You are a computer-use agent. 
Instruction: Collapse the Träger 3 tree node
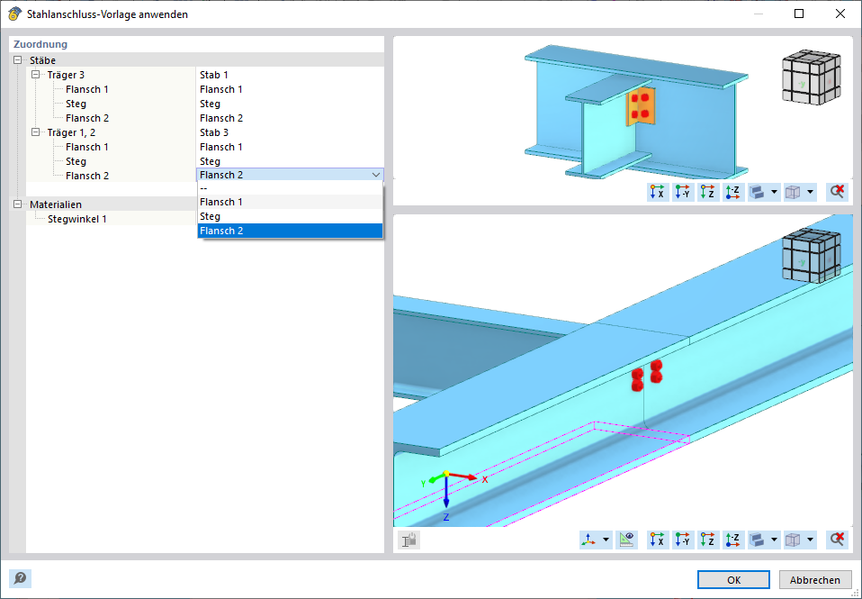[x=36, y=75]
